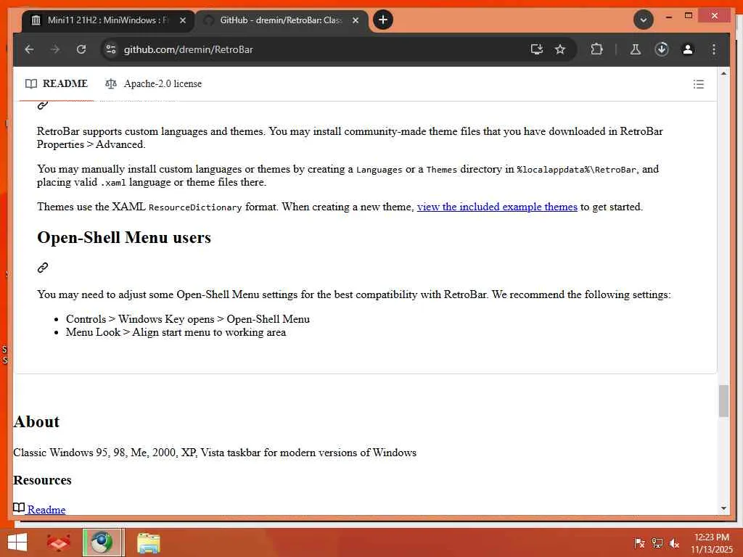Viewport: 743px width, 557px height.
Task: Copy anchor link above RetroBar supports paragraph
Action: tap(43, 105)
